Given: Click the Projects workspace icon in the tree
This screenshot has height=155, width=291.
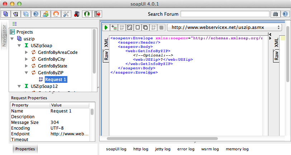Looking at the screenshot, I should (12, 32).
